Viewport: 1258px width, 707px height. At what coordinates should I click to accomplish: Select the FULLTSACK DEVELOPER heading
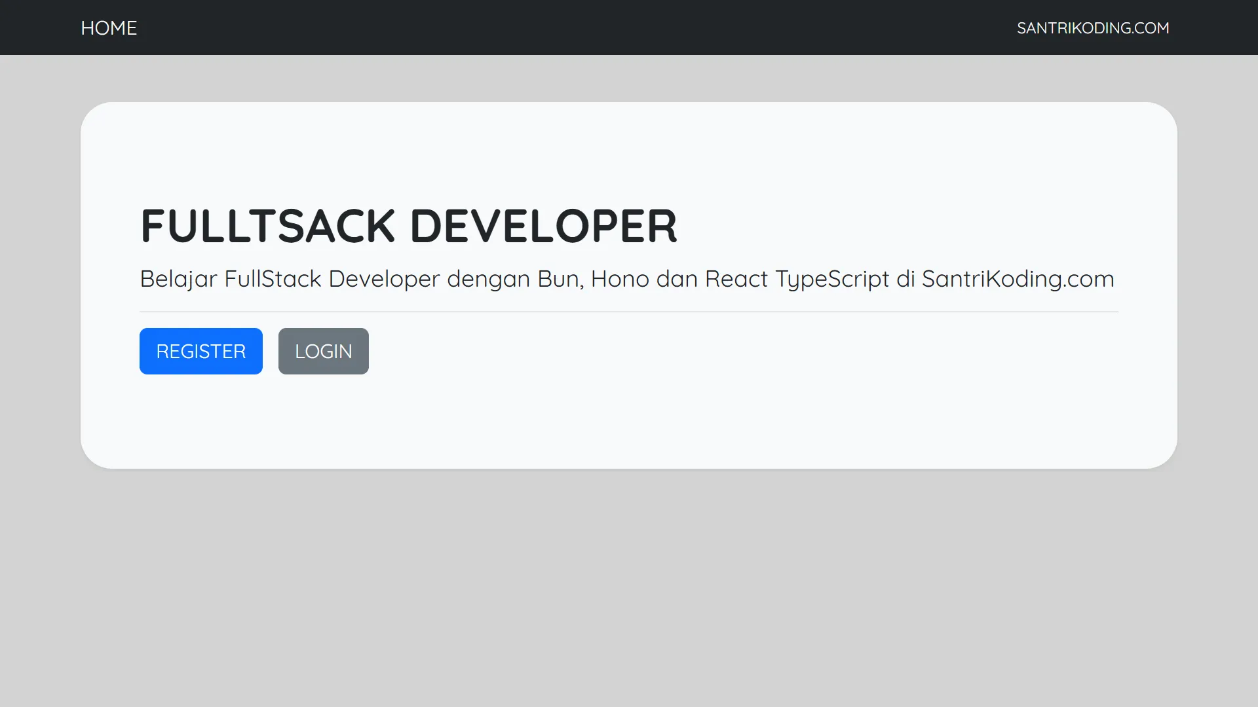409,226
